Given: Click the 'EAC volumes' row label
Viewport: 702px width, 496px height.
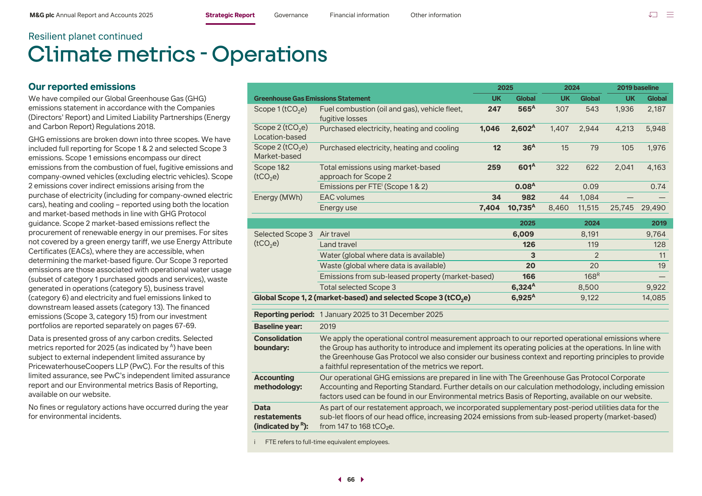Looking at the screenshot, I should click(x=342, y=197).
